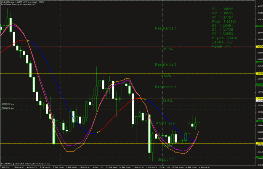Click the 'PIVOT level' chart label

pyautogui.click(x=166, y=123)
